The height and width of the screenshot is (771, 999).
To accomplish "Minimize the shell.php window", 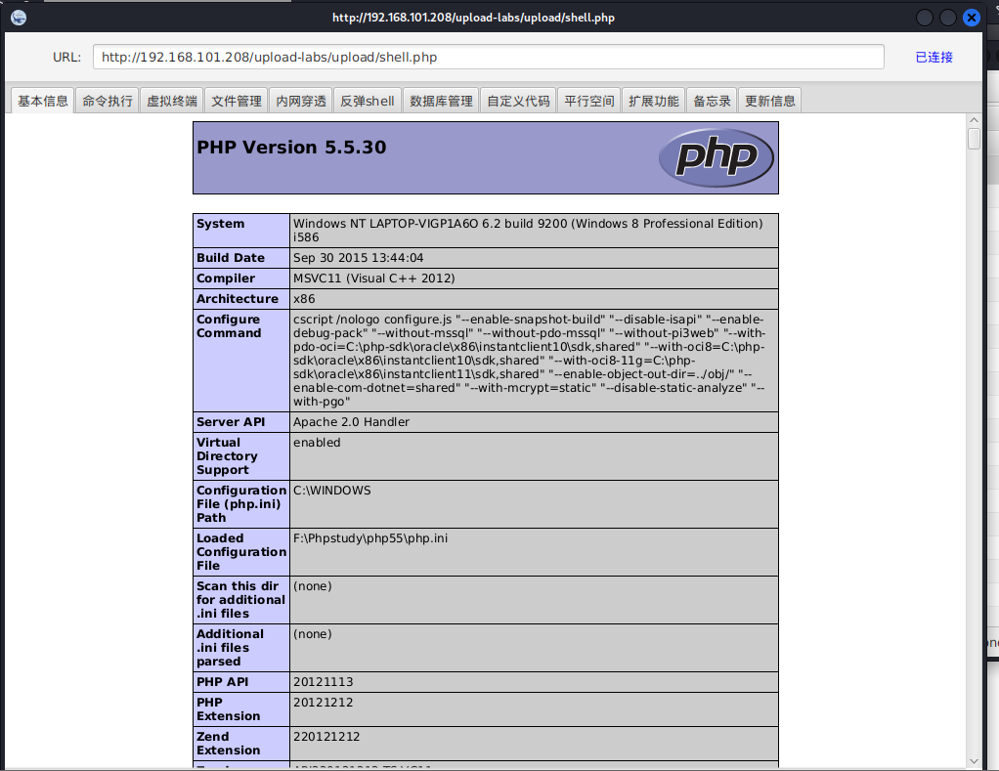I will 925,18.
